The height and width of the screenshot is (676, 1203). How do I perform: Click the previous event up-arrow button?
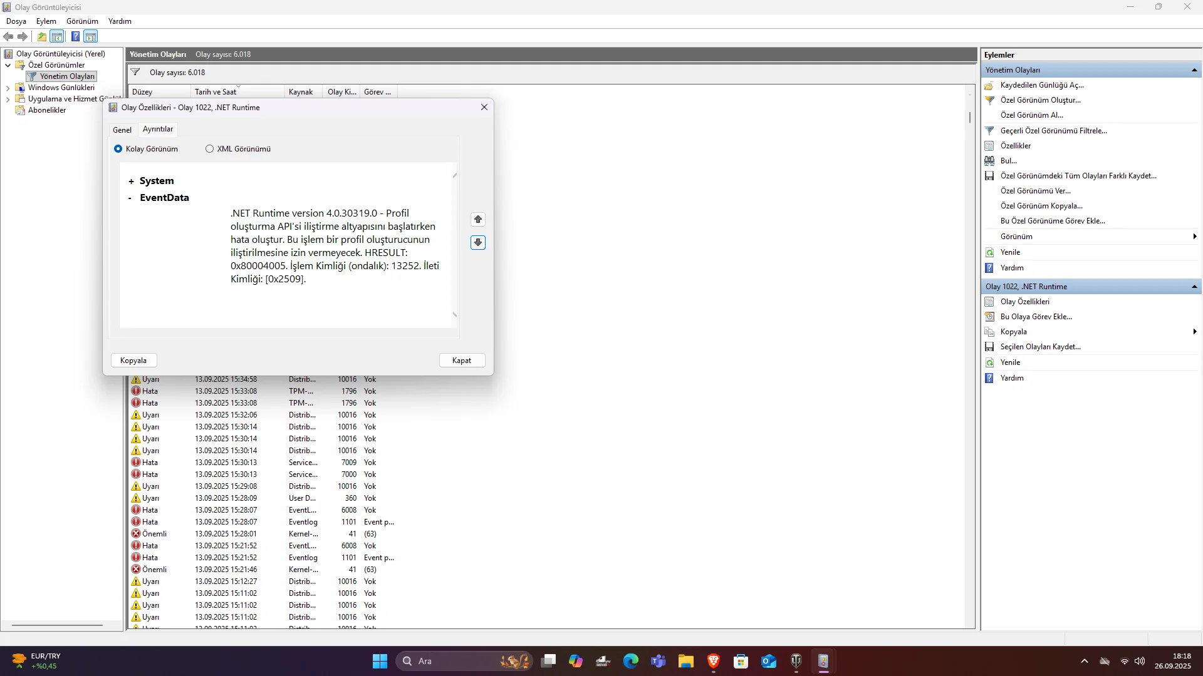pos(478,220)
